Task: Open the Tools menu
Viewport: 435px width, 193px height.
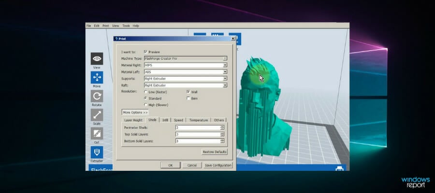Action: pyautogui.click(x=126, y=26)
